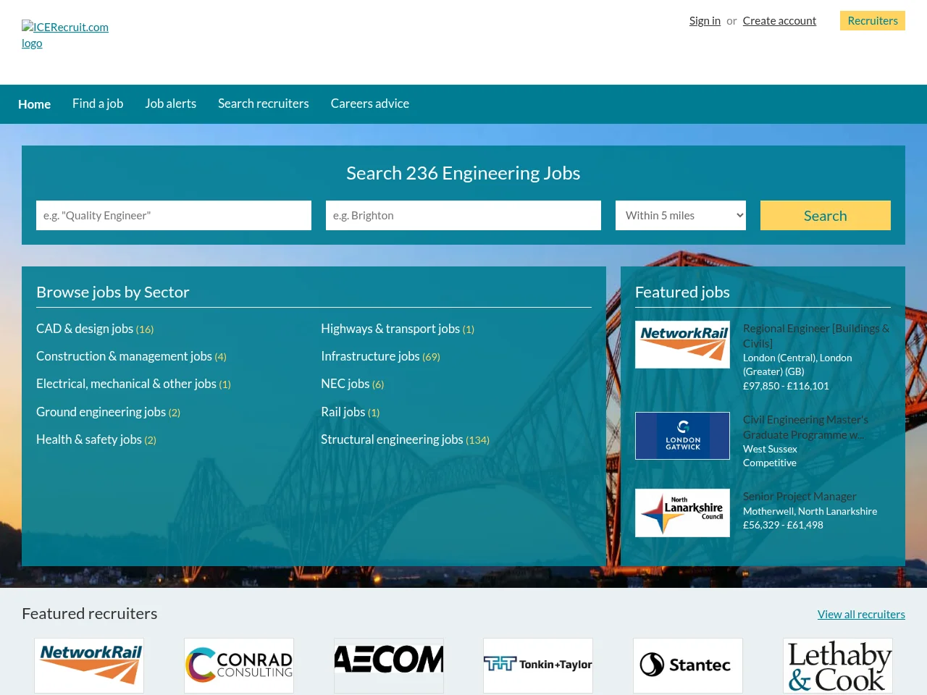Open the Job alerts menu item
Image resolution: width=927 pixels, height=695 pixels.
[x=170, y=104]
